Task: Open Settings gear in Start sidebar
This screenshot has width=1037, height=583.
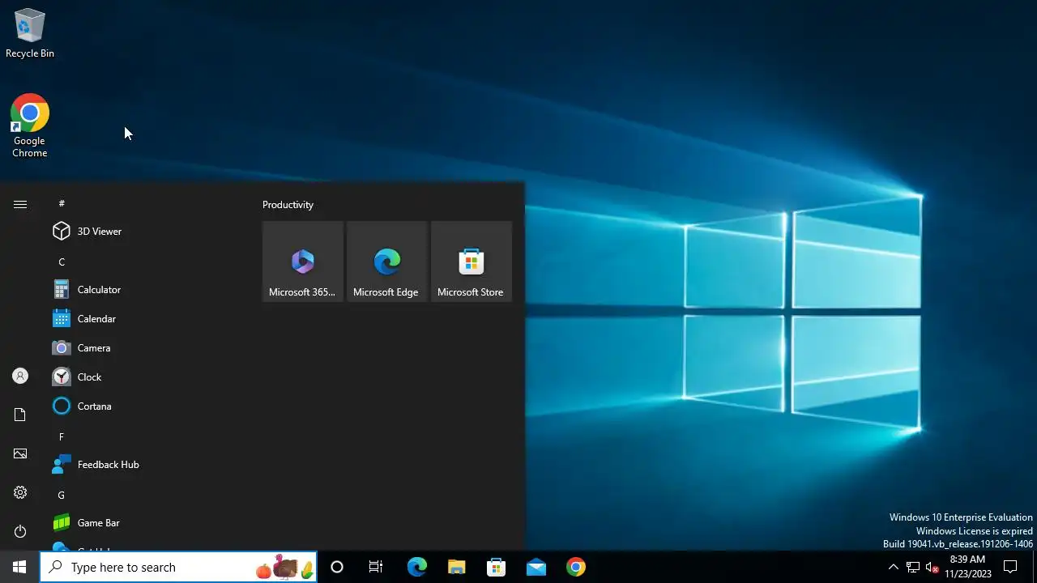Action: pos(20,492)
